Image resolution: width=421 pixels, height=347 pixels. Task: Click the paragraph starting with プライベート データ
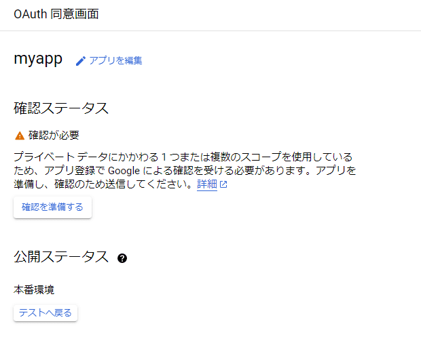click(x=185, y=170)
